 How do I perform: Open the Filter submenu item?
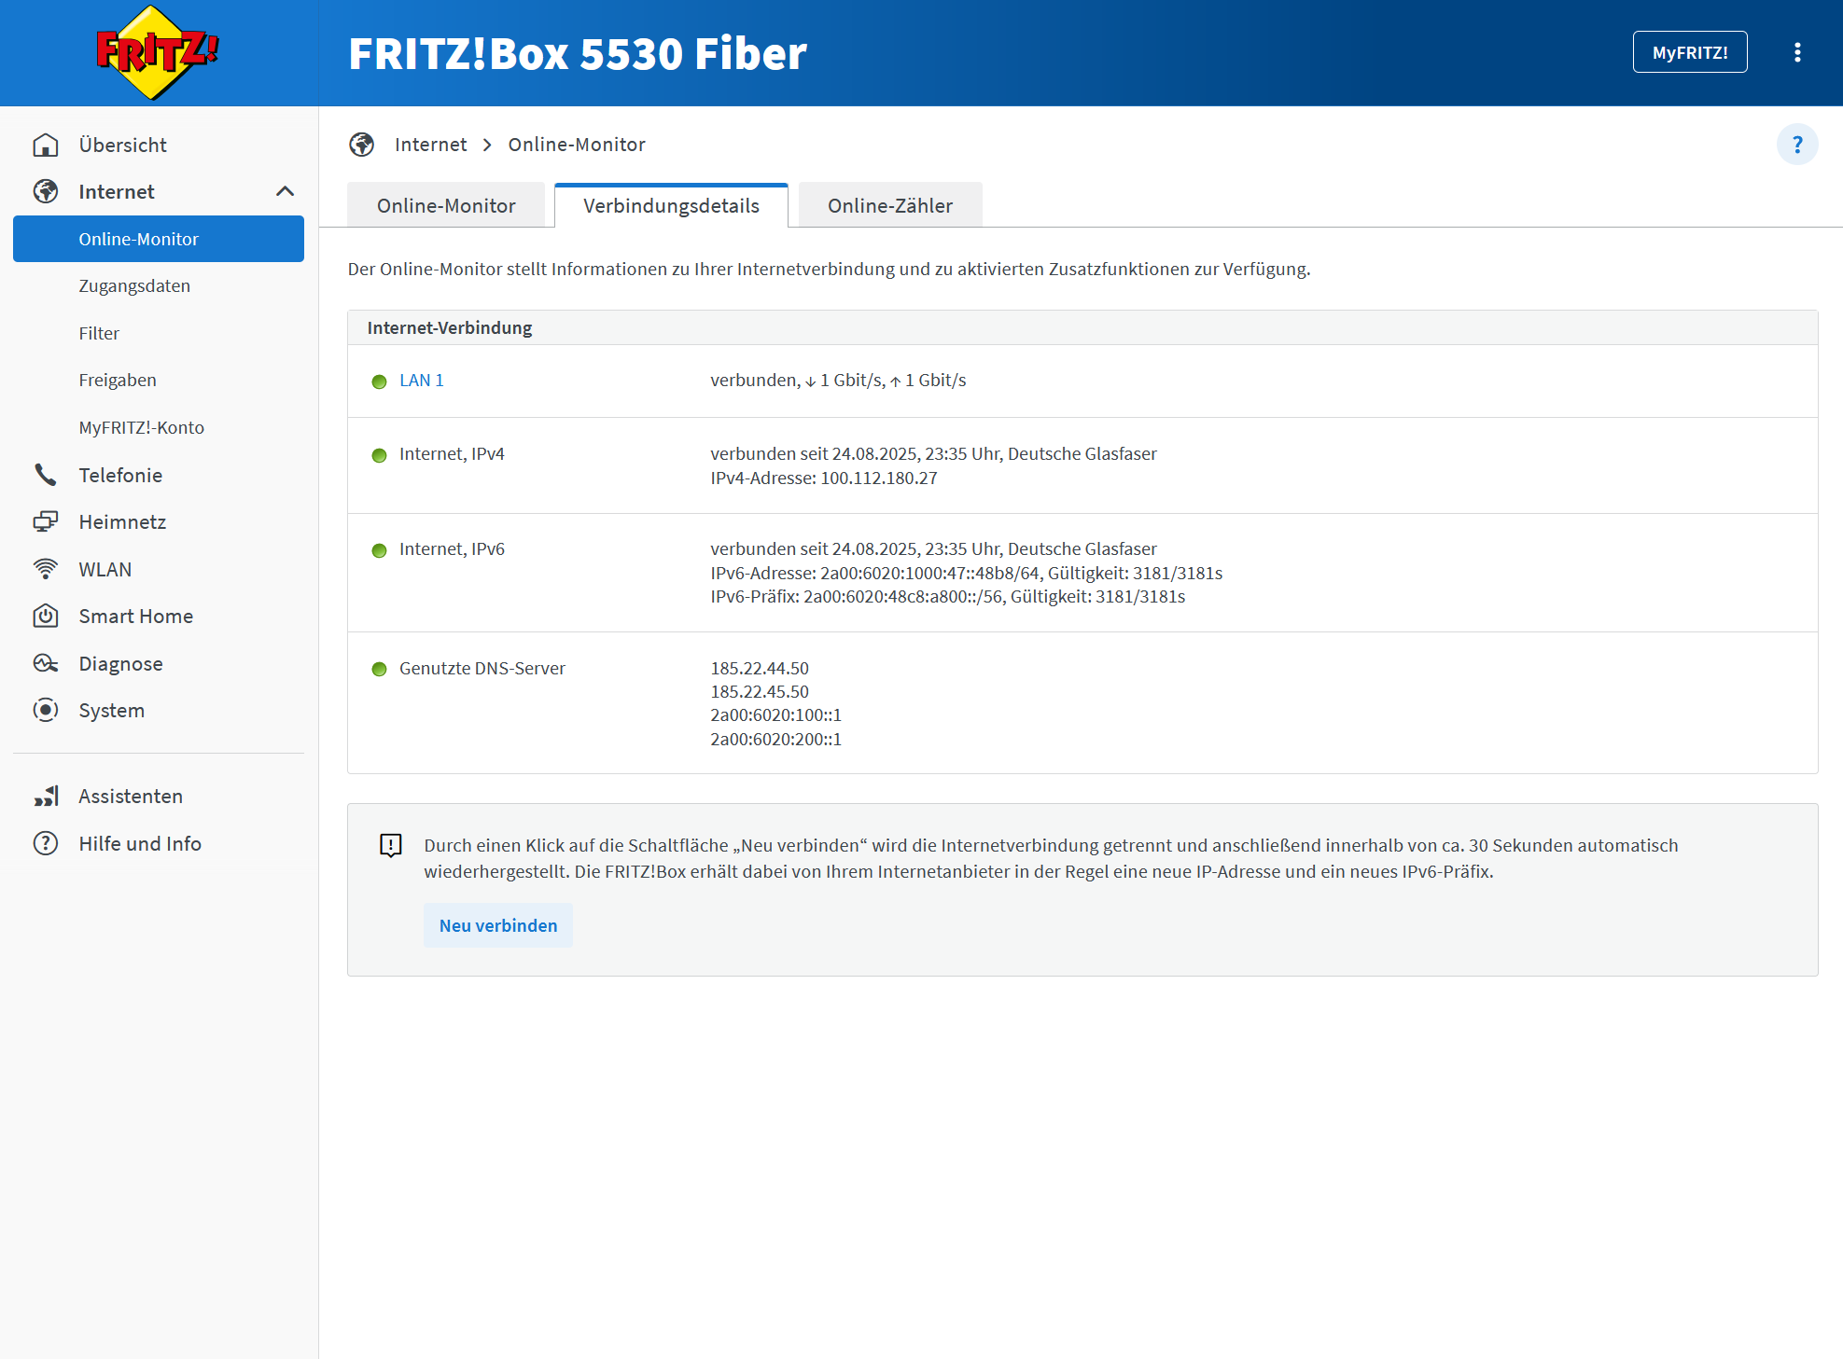(x=99, y=333)
